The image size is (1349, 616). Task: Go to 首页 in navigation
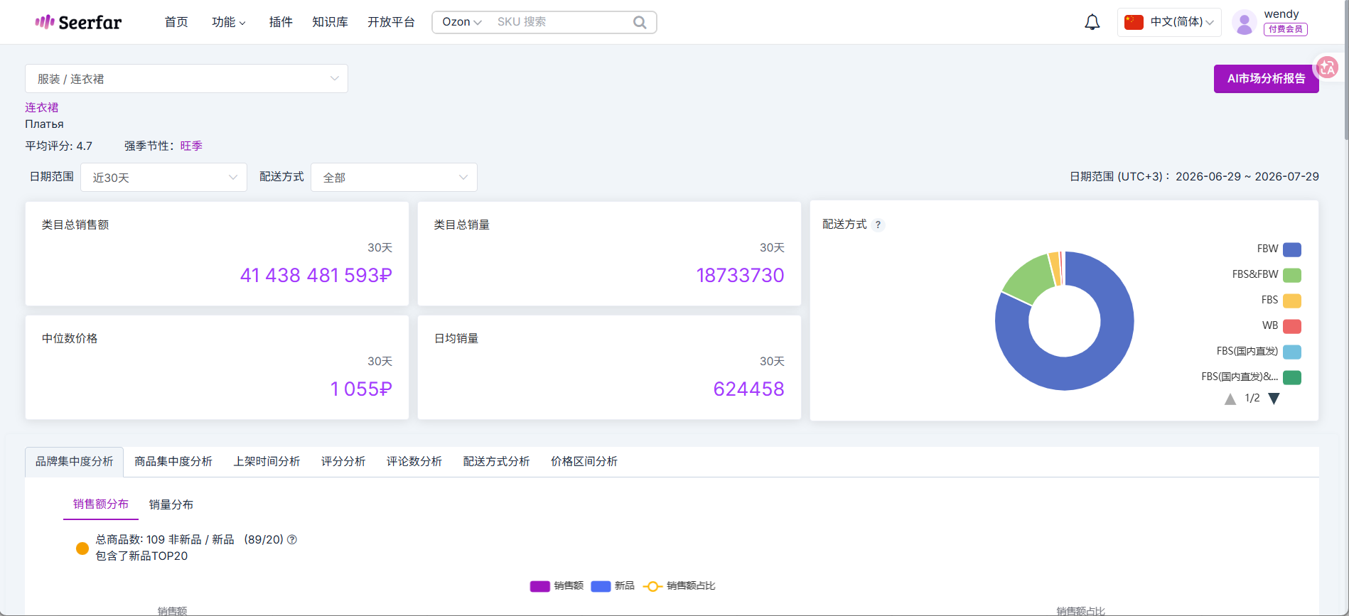click(176, 22)
